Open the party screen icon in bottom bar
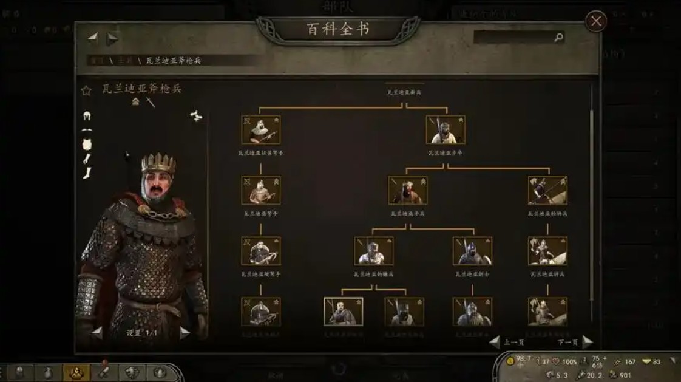Image resolution: width=681 pixels, height=382 pixels. pyautogui.click(x=76, y=372)
